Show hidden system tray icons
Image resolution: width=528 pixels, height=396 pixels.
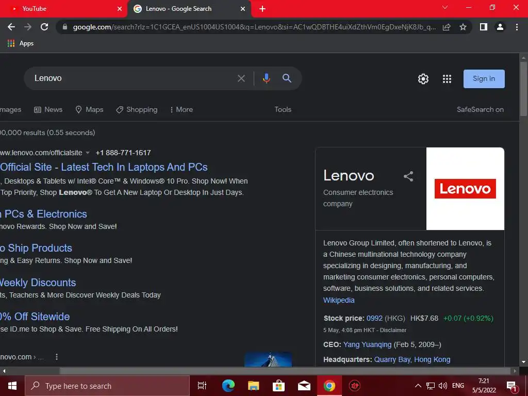pos(418,386)
